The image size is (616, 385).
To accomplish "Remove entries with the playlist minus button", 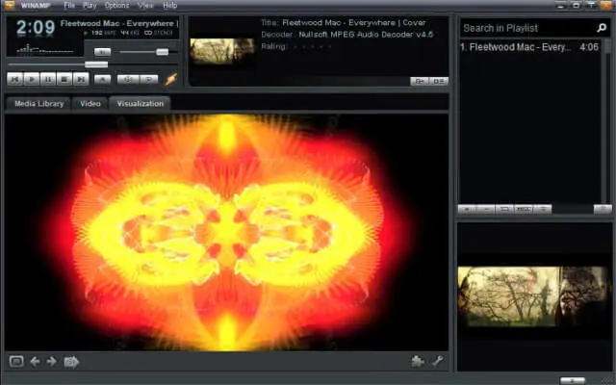I will [486, 209].
